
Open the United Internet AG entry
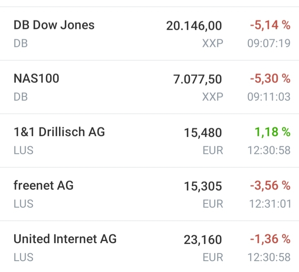click(65, 239)
